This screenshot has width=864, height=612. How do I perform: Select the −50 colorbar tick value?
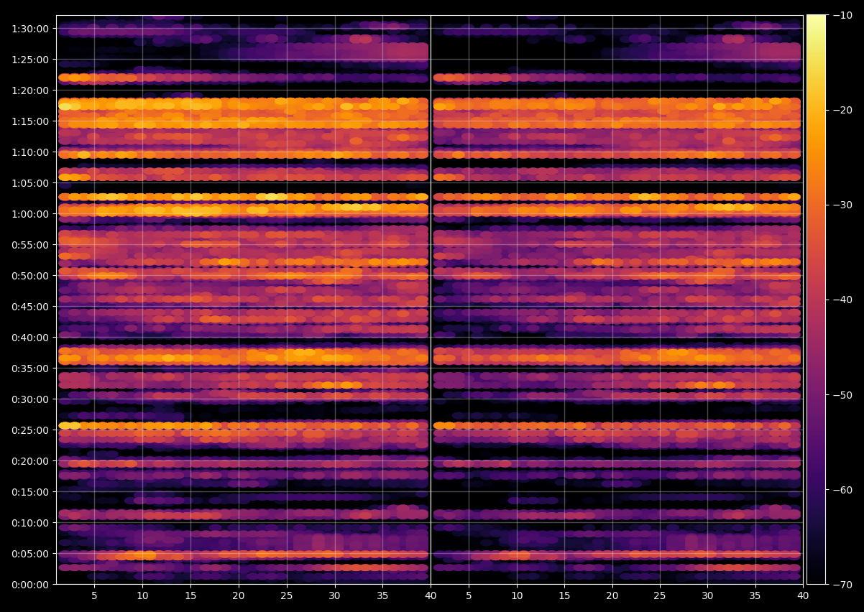[x=842, y=395]
